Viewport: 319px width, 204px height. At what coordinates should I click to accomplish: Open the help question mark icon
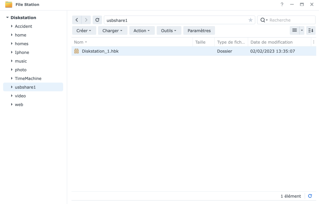click(282, 4)
